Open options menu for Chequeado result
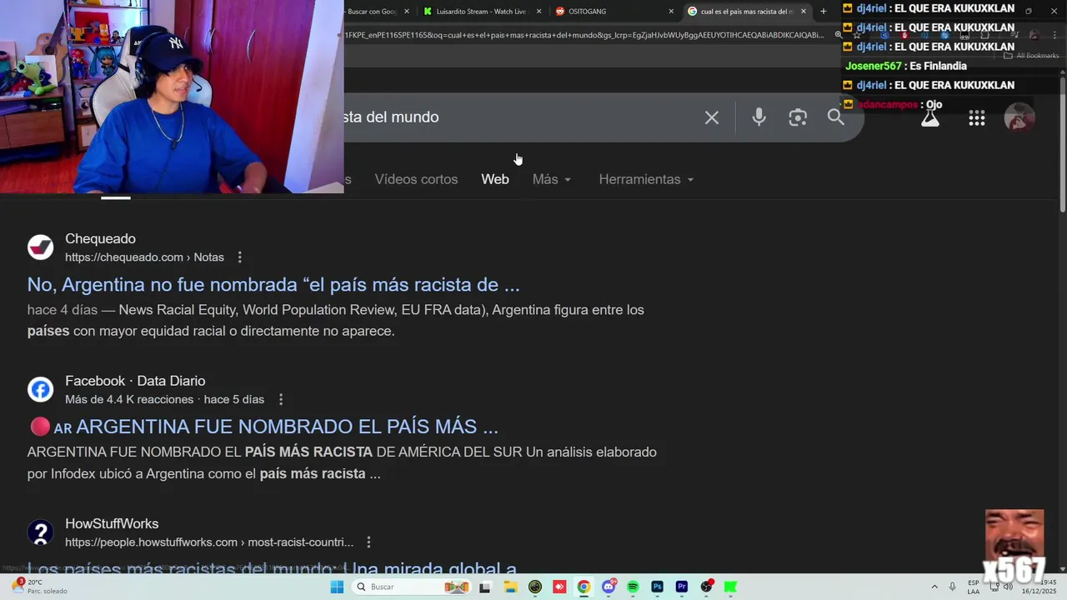Viewport: 1067px width, 600px height. pos(240,257)
